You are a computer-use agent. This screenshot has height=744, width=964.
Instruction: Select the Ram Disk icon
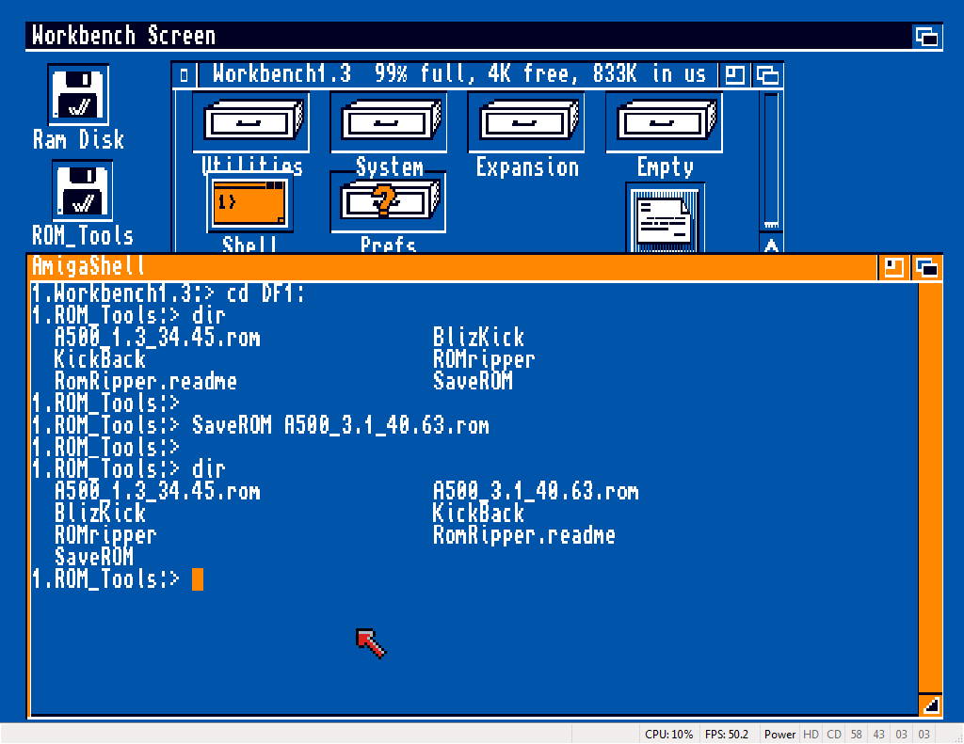point(78,95)
